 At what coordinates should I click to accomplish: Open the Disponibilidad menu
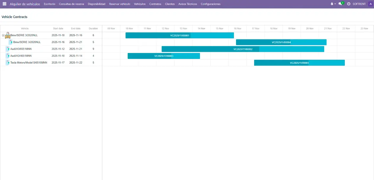(96, 4)
